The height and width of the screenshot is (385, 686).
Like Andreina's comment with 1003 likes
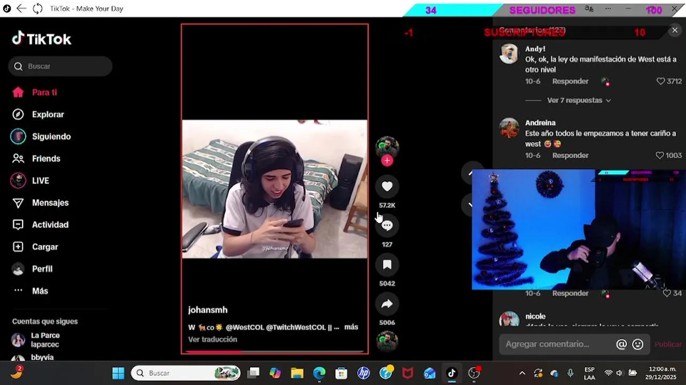coord(660,155)
